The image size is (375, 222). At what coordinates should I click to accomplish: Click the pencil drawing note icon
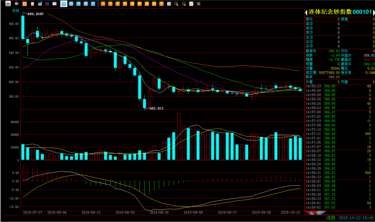click(x=191, y=4)
